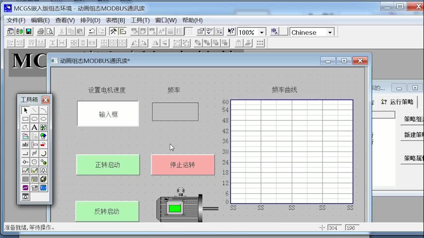Click the 策略组态 button in background window
424x238 pixels.
(412, 119)
